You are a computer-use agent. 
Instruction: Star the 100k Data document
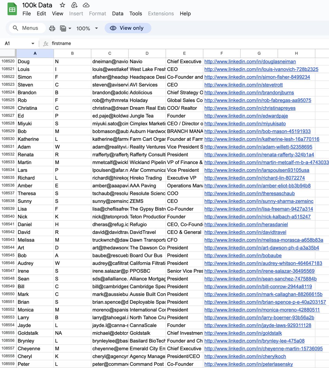(x=62, y=5)
